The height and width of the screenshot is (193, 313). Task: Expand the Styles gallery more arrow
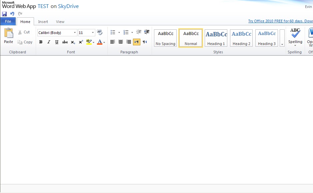[x=282, y=38]
